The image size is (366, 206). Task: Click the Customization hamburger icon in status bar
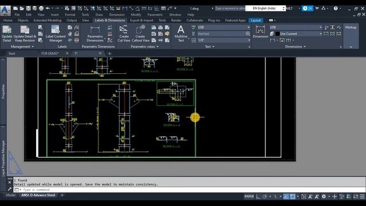point(362,197)
